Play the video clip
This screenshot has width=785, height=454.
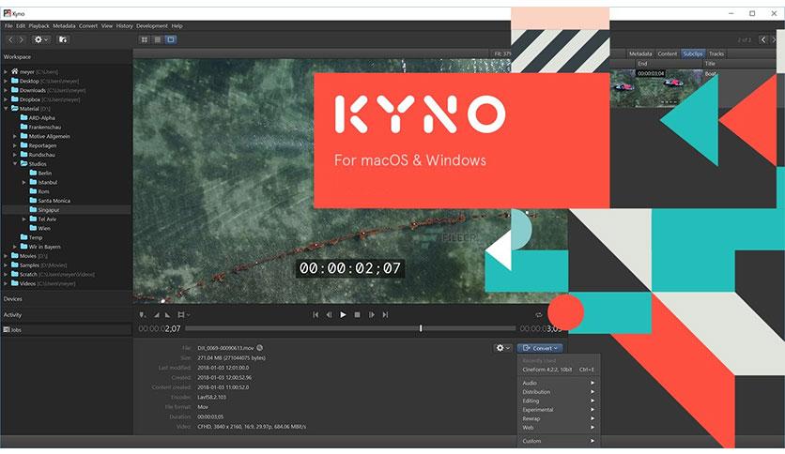(343, 315)
